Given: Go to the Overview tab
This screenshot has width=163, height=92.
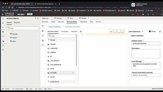Looking at the screenshot, I should click(x=45, y=22).
